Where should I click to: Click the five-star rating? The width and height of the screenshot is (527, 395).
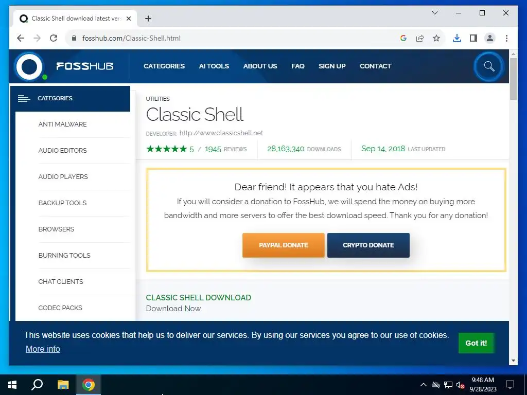(166, 149)
